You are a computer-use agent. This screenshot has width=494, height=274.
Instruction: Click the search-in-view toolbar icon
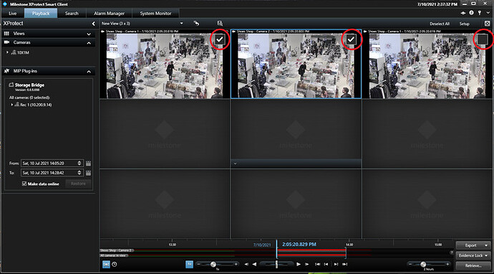tap(220, 24)
